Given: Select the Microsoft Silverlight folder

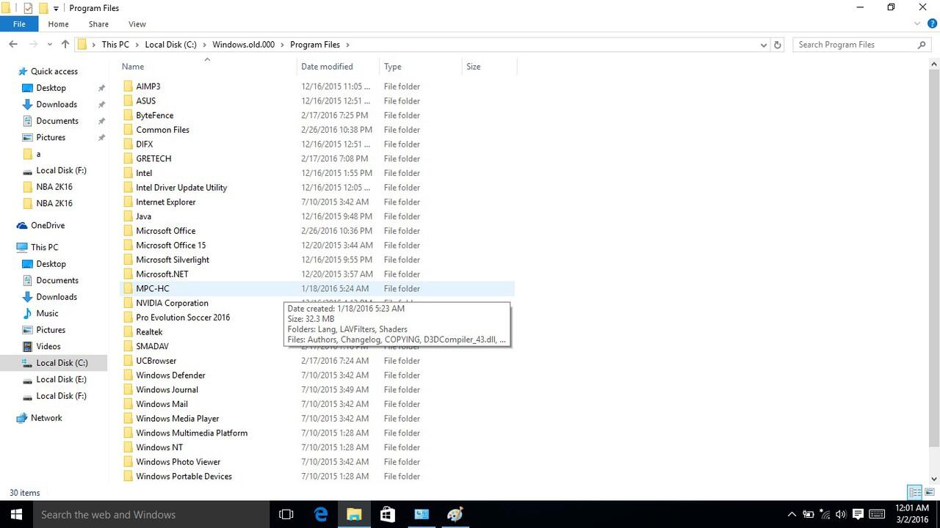Looking at the screenshot, I should 173,260.
